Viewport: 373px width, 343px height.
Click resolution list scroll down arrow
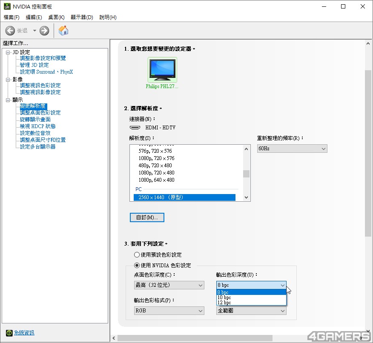(247, 197)
